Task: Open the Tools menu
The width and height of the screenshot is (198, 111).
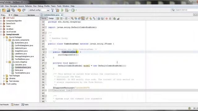Action: pyautogui.click(x=59, y=6)
